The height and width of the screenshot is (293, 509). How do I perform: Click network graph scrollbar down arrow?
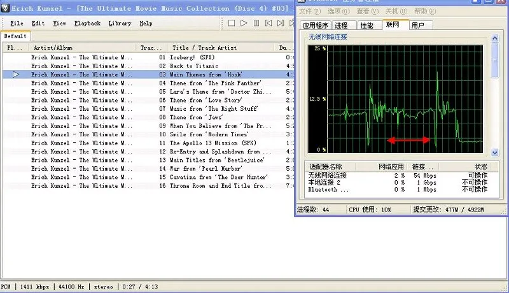click(495, 152)
